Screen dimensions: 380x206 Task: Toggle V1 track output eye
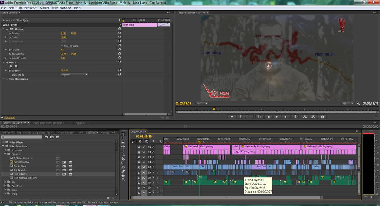tap(153, 167)
